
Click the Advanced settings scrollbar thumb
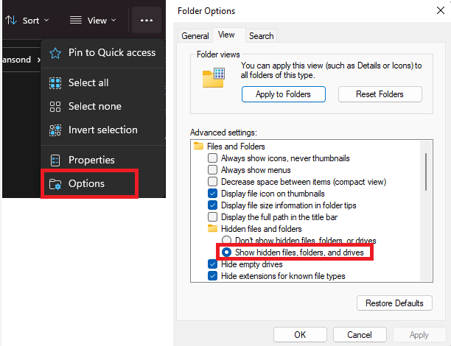pos(426,172)
